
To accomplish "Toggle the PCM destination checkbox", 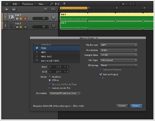I will click(x=37, y=48).
